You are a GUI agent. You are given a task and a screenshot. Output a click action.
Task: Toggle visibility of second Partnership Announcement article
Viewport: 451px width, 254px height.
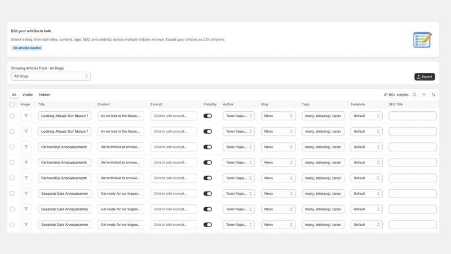point(207,163)
